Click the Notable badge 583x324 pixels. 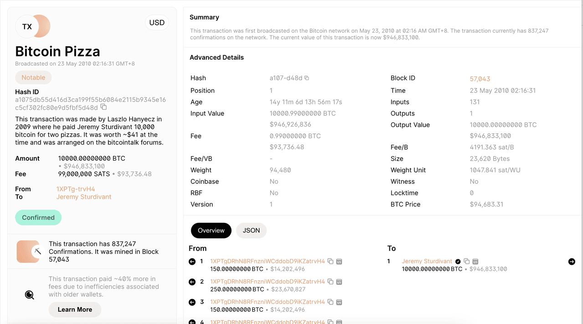coord(33,77)
